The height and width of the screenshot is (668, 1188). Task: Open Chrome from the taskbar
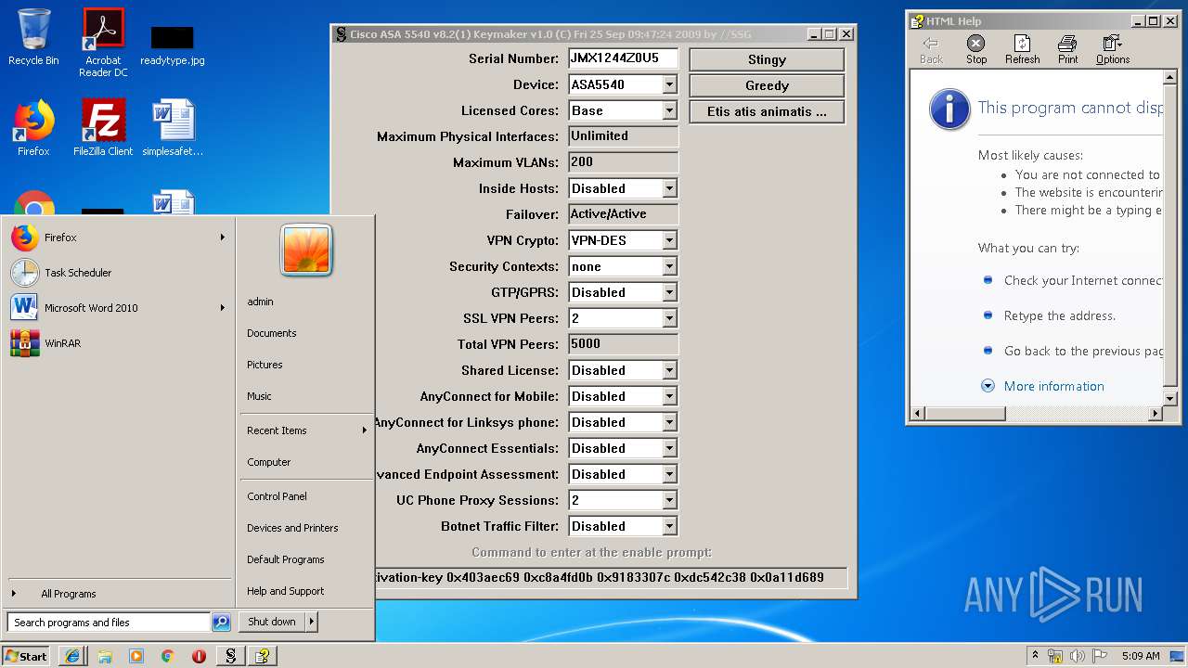[167, 656]
